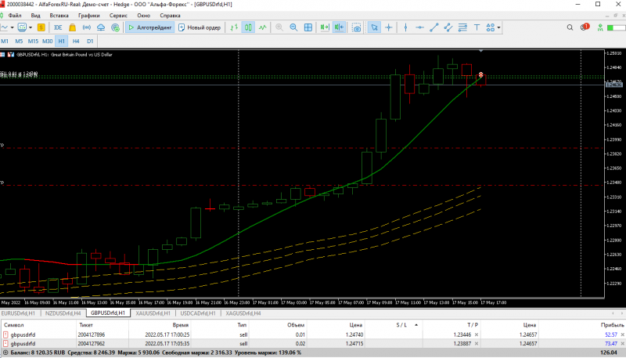Tile windows with the grid icon

308,27
